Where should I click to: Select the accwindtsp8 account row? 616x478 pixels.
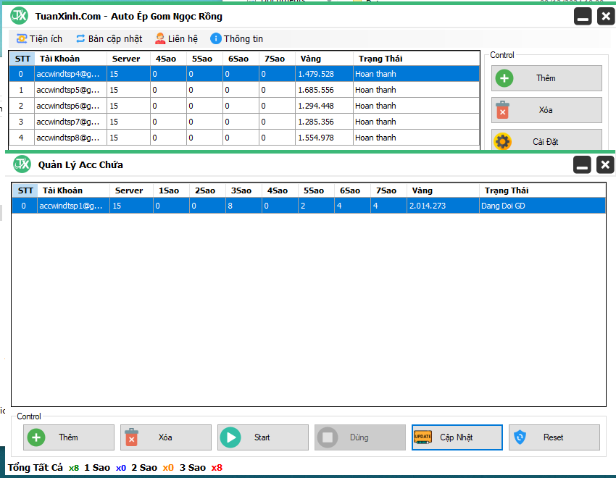(x=68, y=138)
